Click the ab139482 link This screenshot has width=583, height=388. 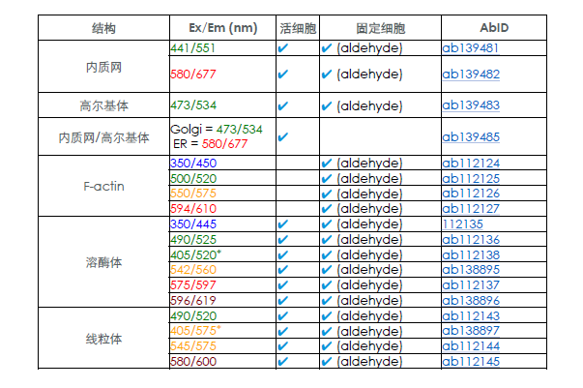tap(470, 74)
